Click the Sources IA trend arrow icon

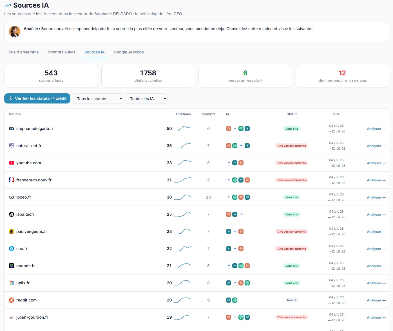click(x=8, y=5)
